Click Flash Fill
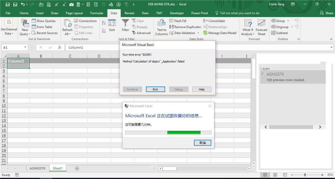 click(x=178, y=21)
